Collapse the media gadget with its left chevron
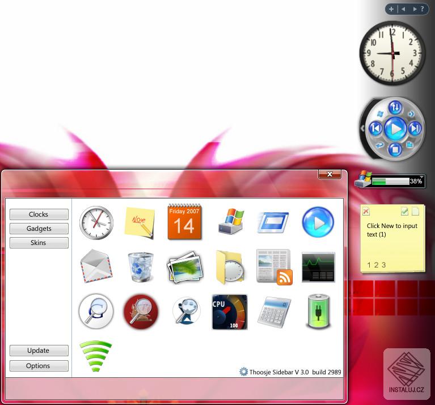435x405 pixels. point(362,128)
